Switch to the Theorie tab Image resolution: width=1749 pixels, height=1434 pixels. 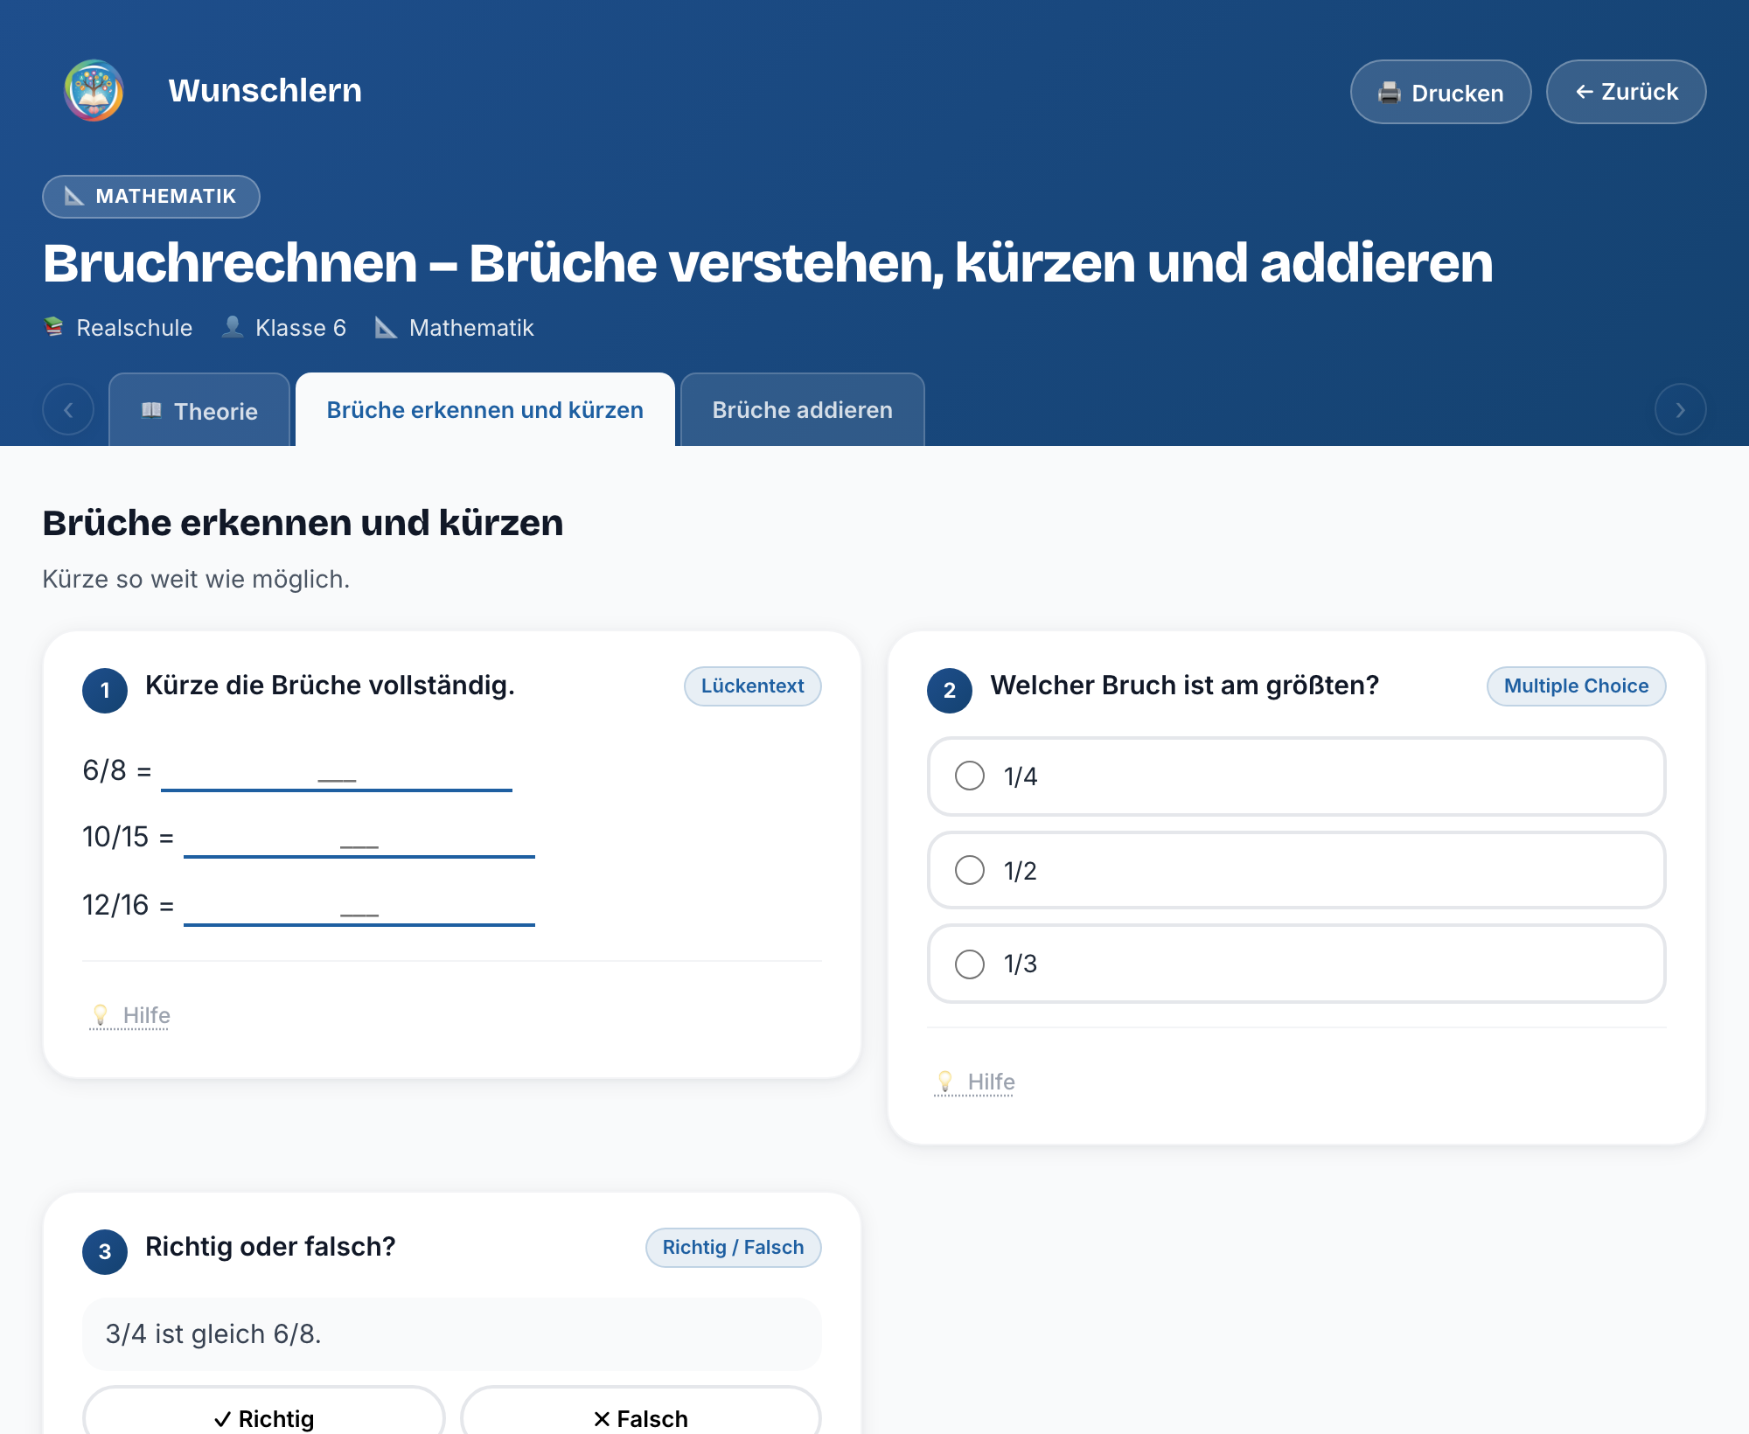coord(199,410)
